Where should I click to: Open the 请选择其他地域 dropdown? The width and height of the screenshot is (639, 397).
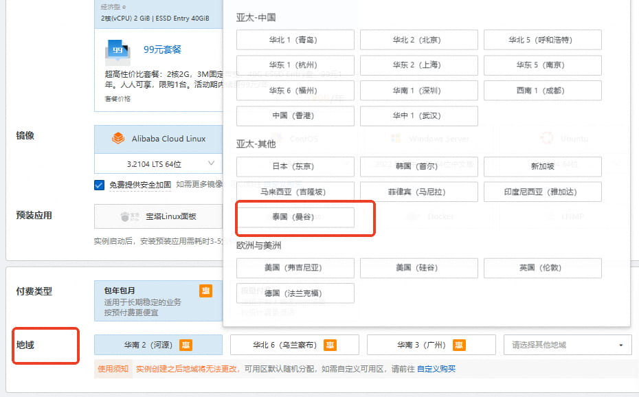point(567,344)
